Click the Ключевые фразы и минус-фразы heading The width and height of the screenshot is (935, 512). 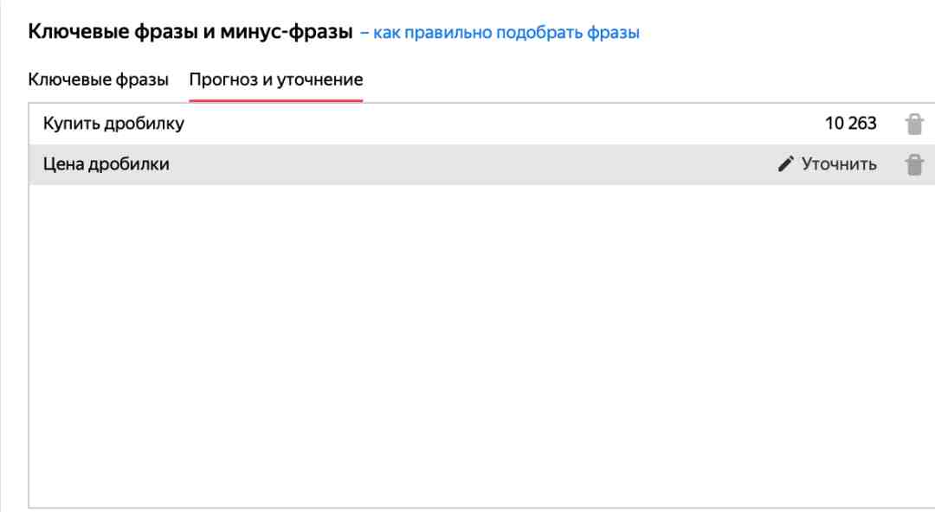(x=190, y=31)
